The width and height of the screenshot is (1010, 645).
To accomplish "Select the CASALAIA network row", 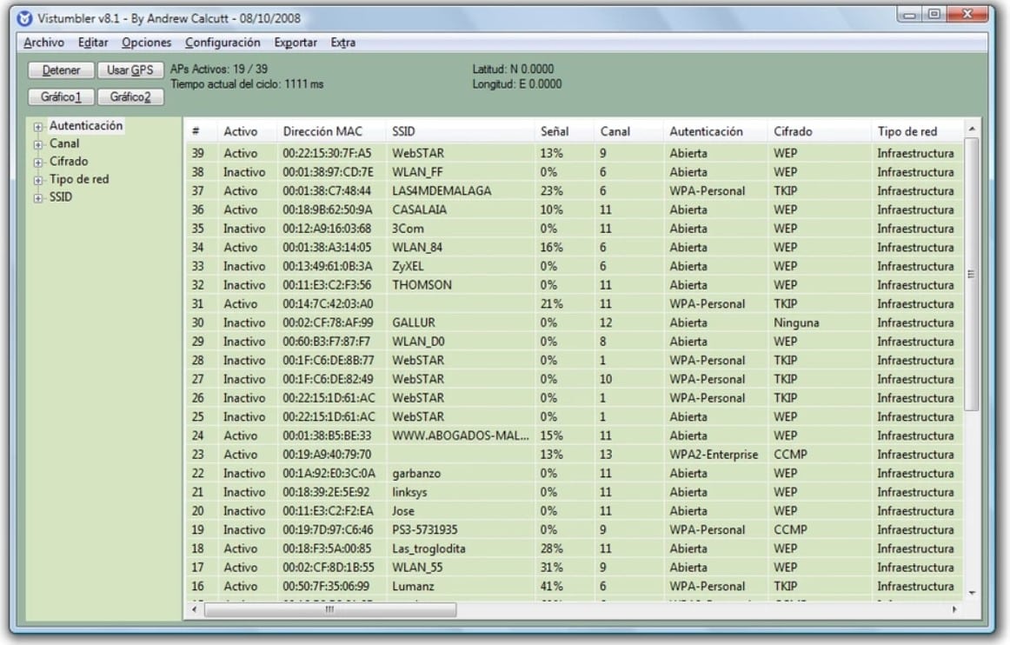I will coord(575,209).
